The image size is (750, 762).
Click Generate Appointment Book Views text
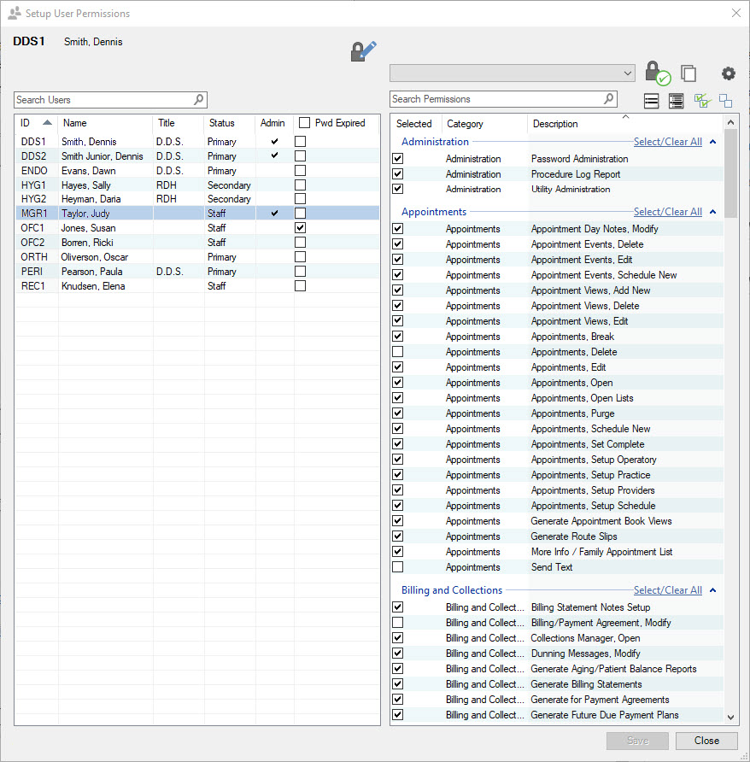pyautogui.click(x=601, y=521)
